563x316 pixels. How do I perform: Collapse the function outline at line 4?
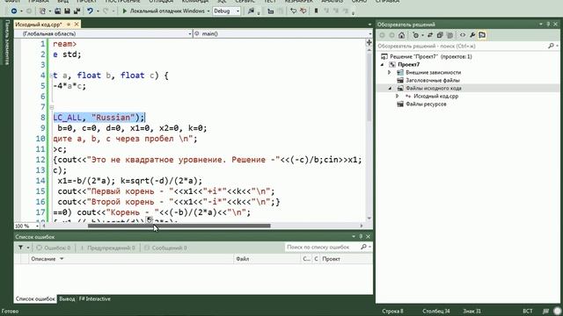coord(52,75)
